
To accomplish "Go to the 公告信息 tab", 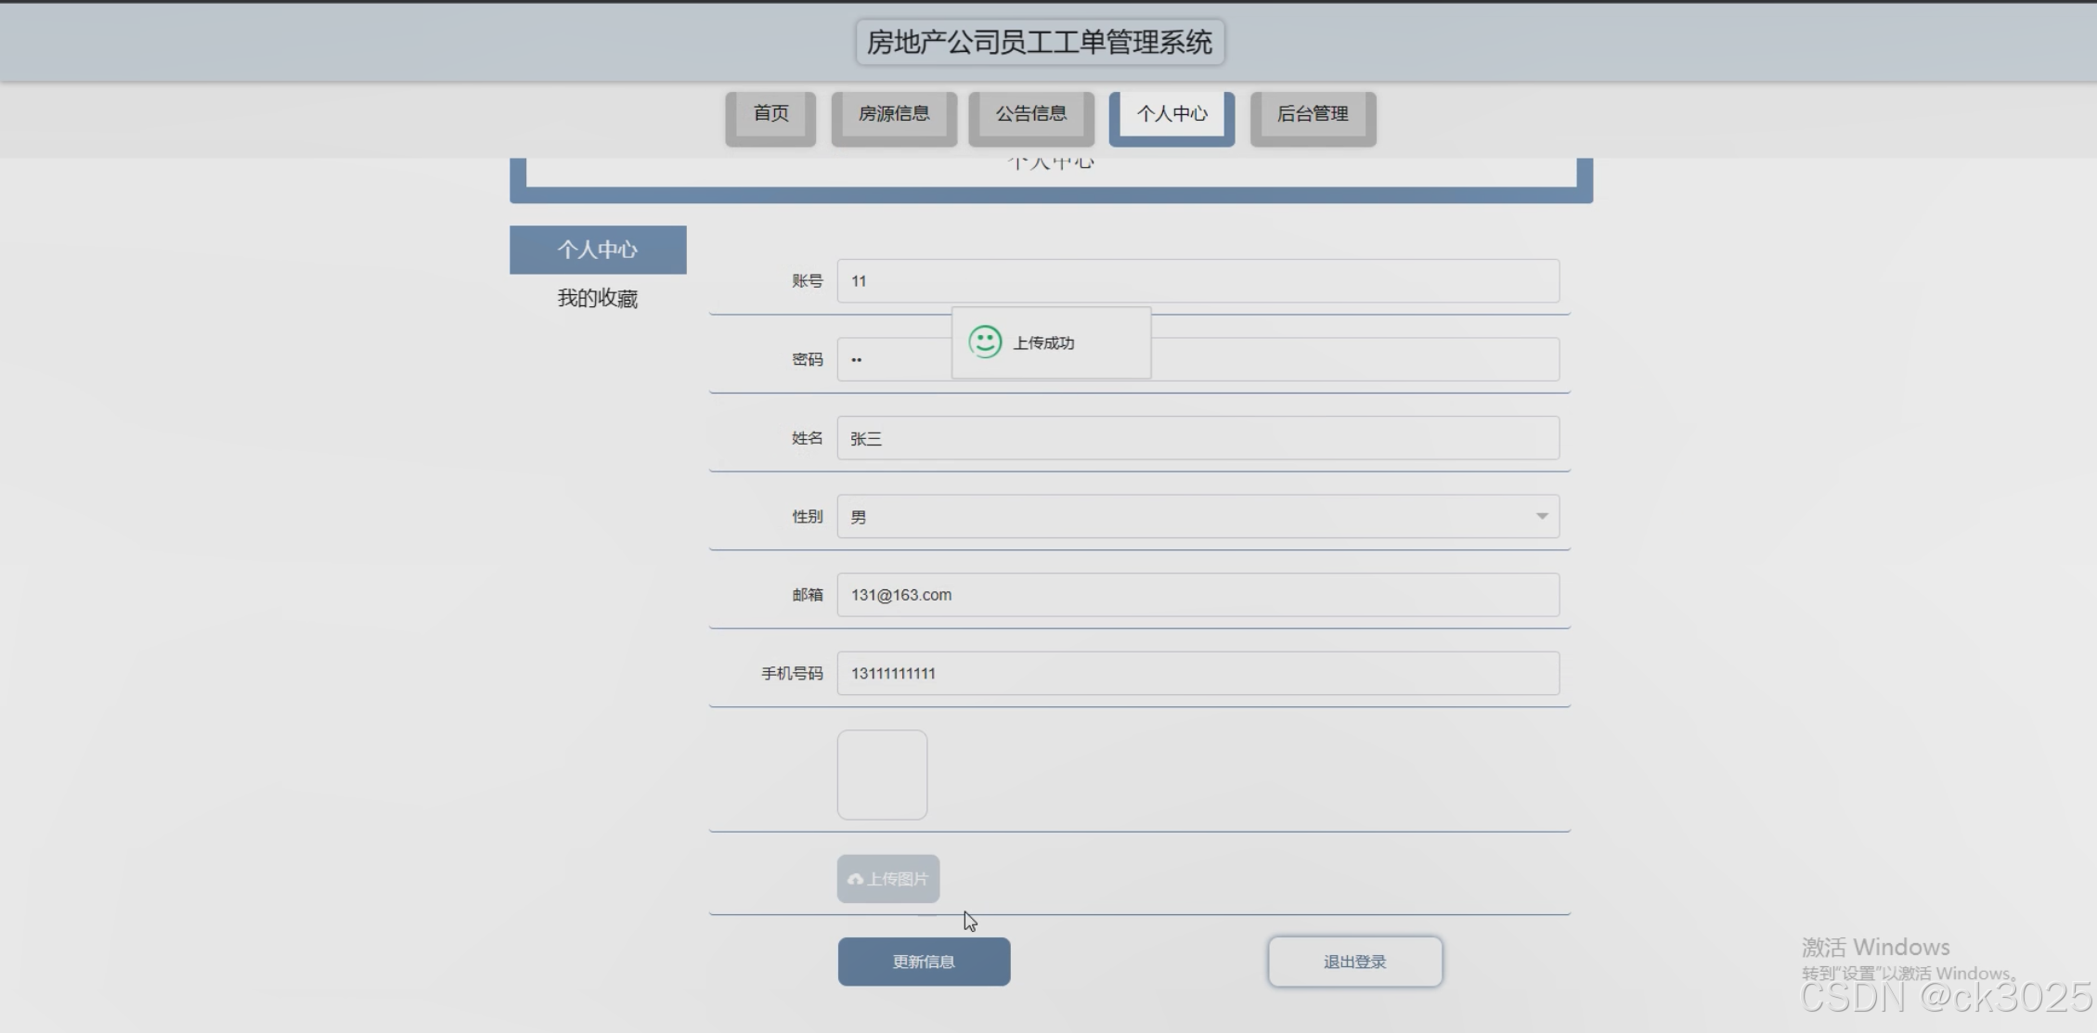I will [x=1030, y=114].
